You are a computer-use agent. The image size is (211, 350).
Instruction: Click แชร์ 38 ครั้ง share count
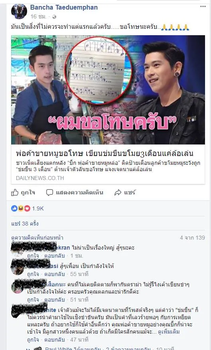[x=25, y=224]
